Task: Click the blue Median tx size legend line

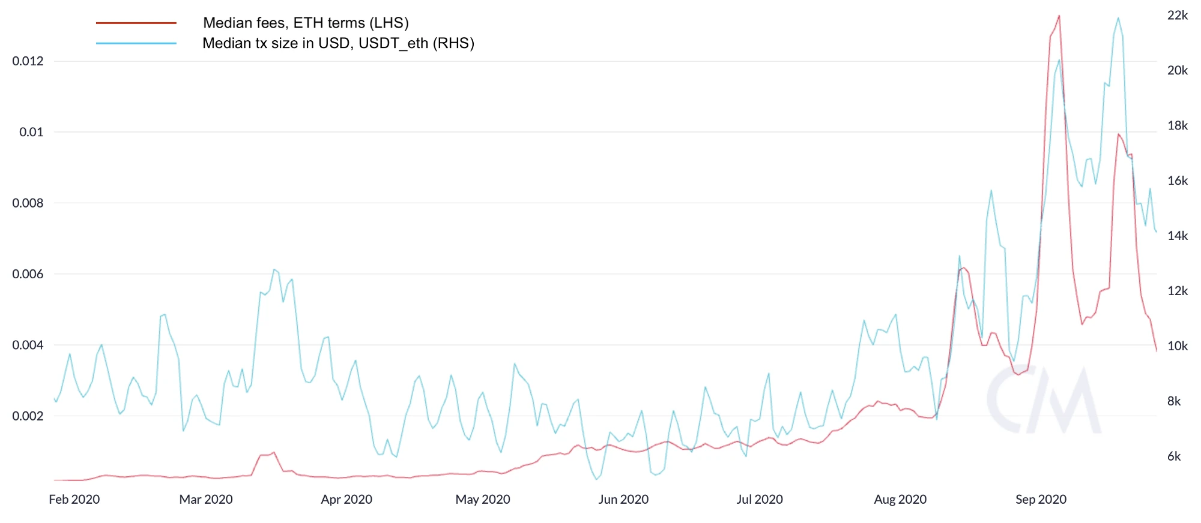Action: tap(136, 44)
